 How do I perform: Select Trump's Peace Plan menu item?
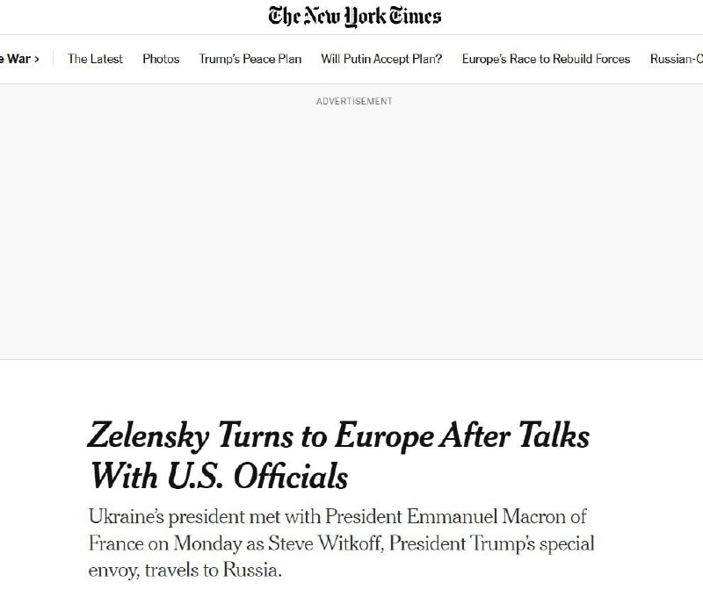point(250,59)
